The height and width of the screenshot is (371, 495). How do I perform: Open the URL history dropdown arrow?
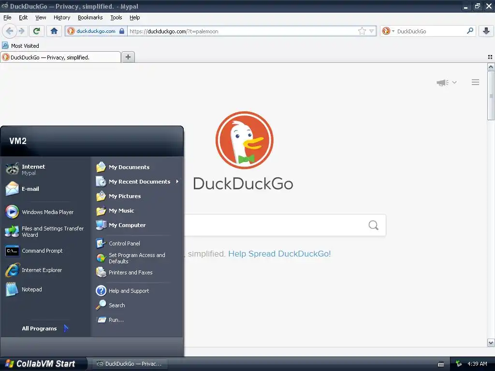click(x=372, y=31)
